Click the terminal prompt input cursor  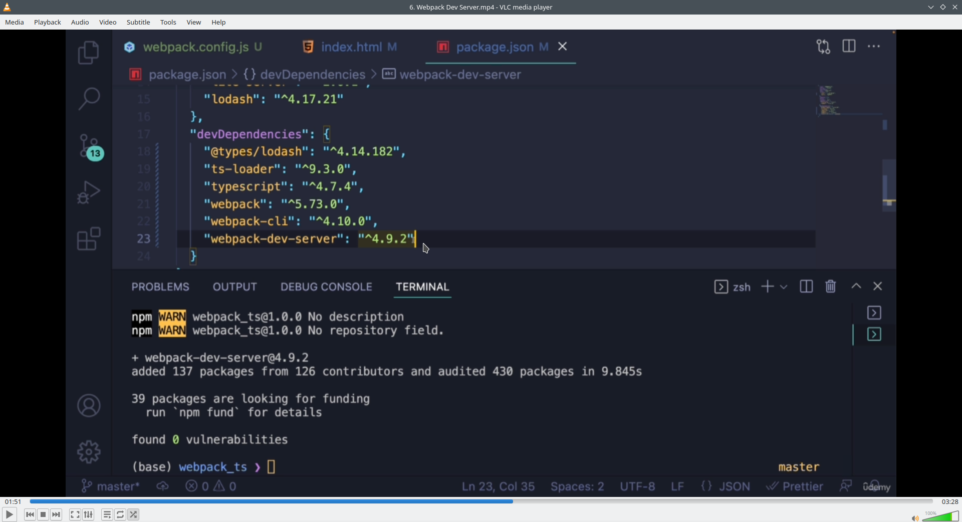(272, 467)
